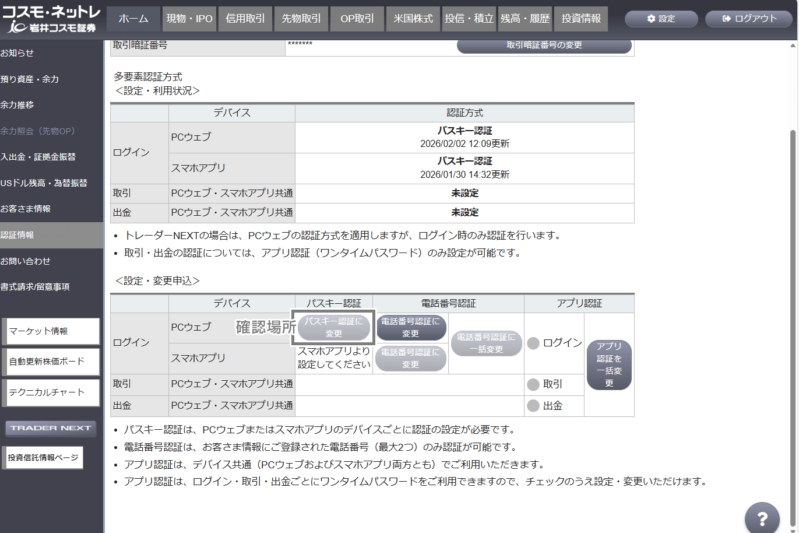
Task: Click the PCウェブ パスキー認証に変更 button
Action: coord(333,327)
